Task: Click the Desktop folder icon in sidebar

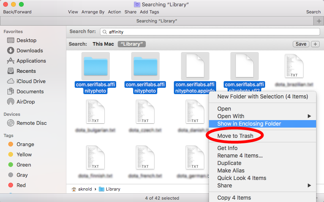Action: click(x=11, y=41)
